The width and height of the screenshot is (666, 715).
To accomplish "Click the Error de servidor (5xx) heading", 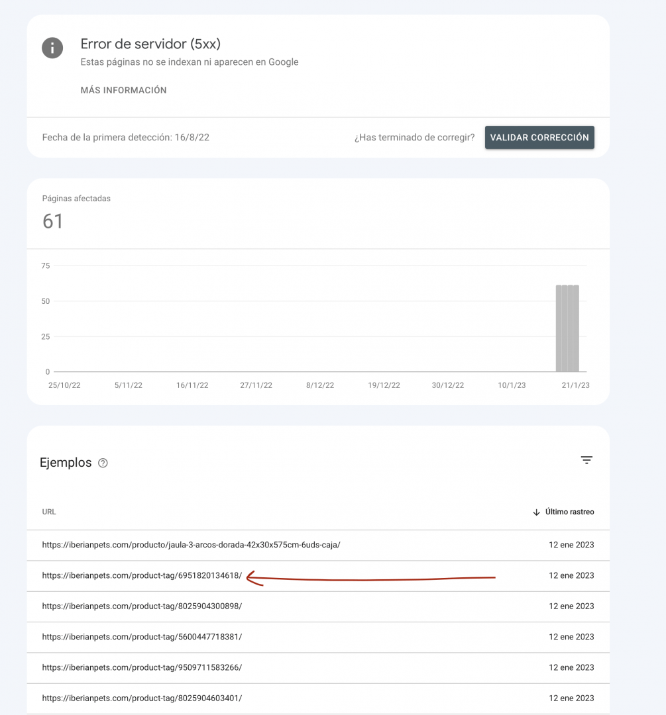I will pos(150,44).
